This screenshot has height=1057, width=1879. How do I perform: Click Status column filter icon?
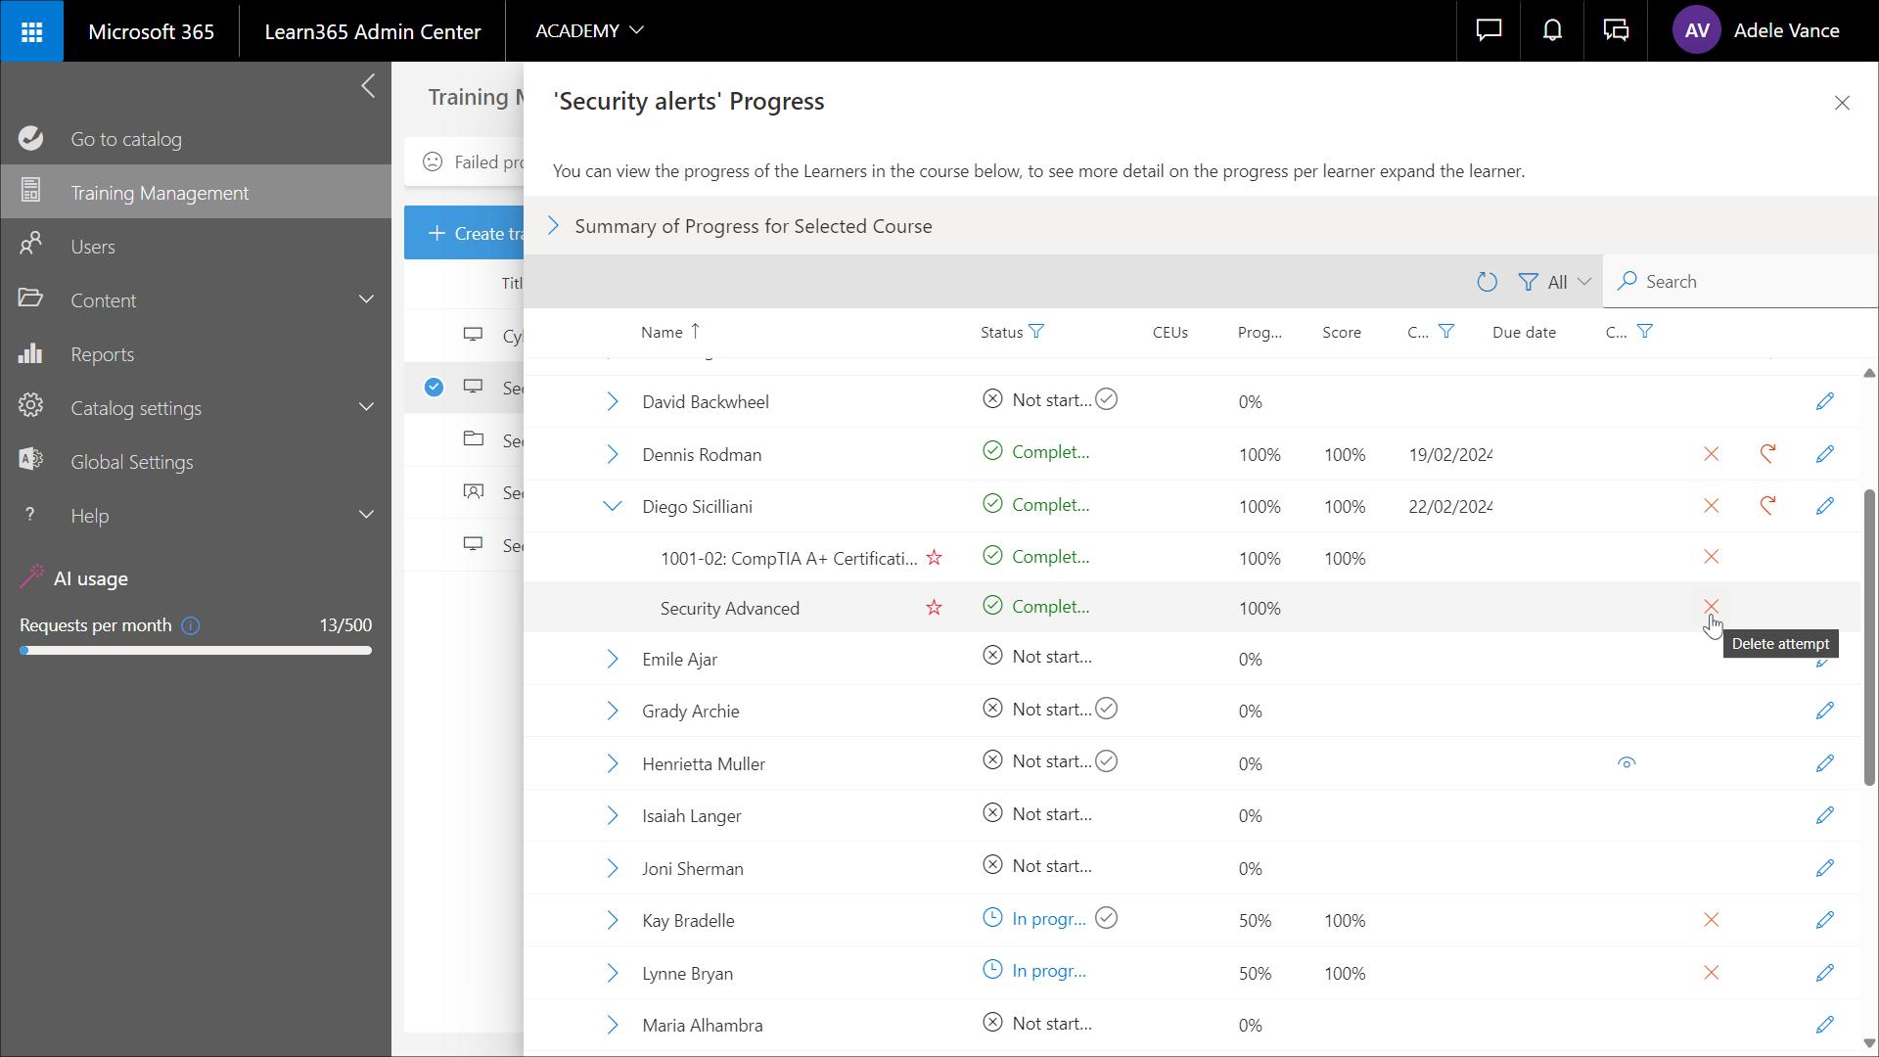coord(1036,332)
